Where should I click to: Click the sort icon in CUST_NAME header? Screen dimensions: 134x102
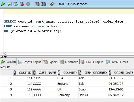34,73
